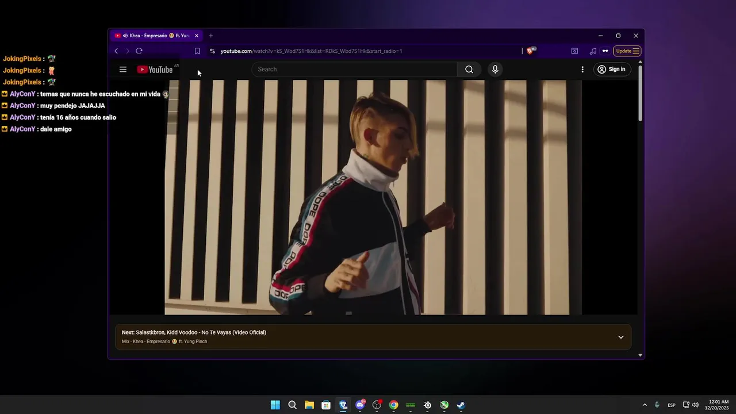The width and height of the screenshot is (736, 414).
Task: Open File Explorer from taskbar
Action: tap(309, 405)
